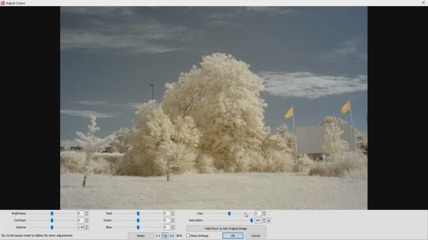Select the fit-to-window preview icon
This screenshot has width=428, height=240.
tap(165, 236)
